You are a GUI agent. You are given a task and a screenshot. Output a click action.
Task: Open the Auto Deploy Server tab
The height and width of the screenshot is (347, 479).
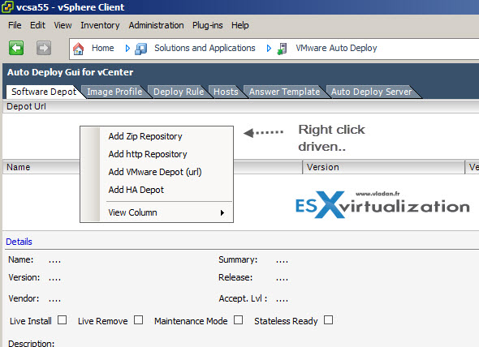(x=372, y=92)
